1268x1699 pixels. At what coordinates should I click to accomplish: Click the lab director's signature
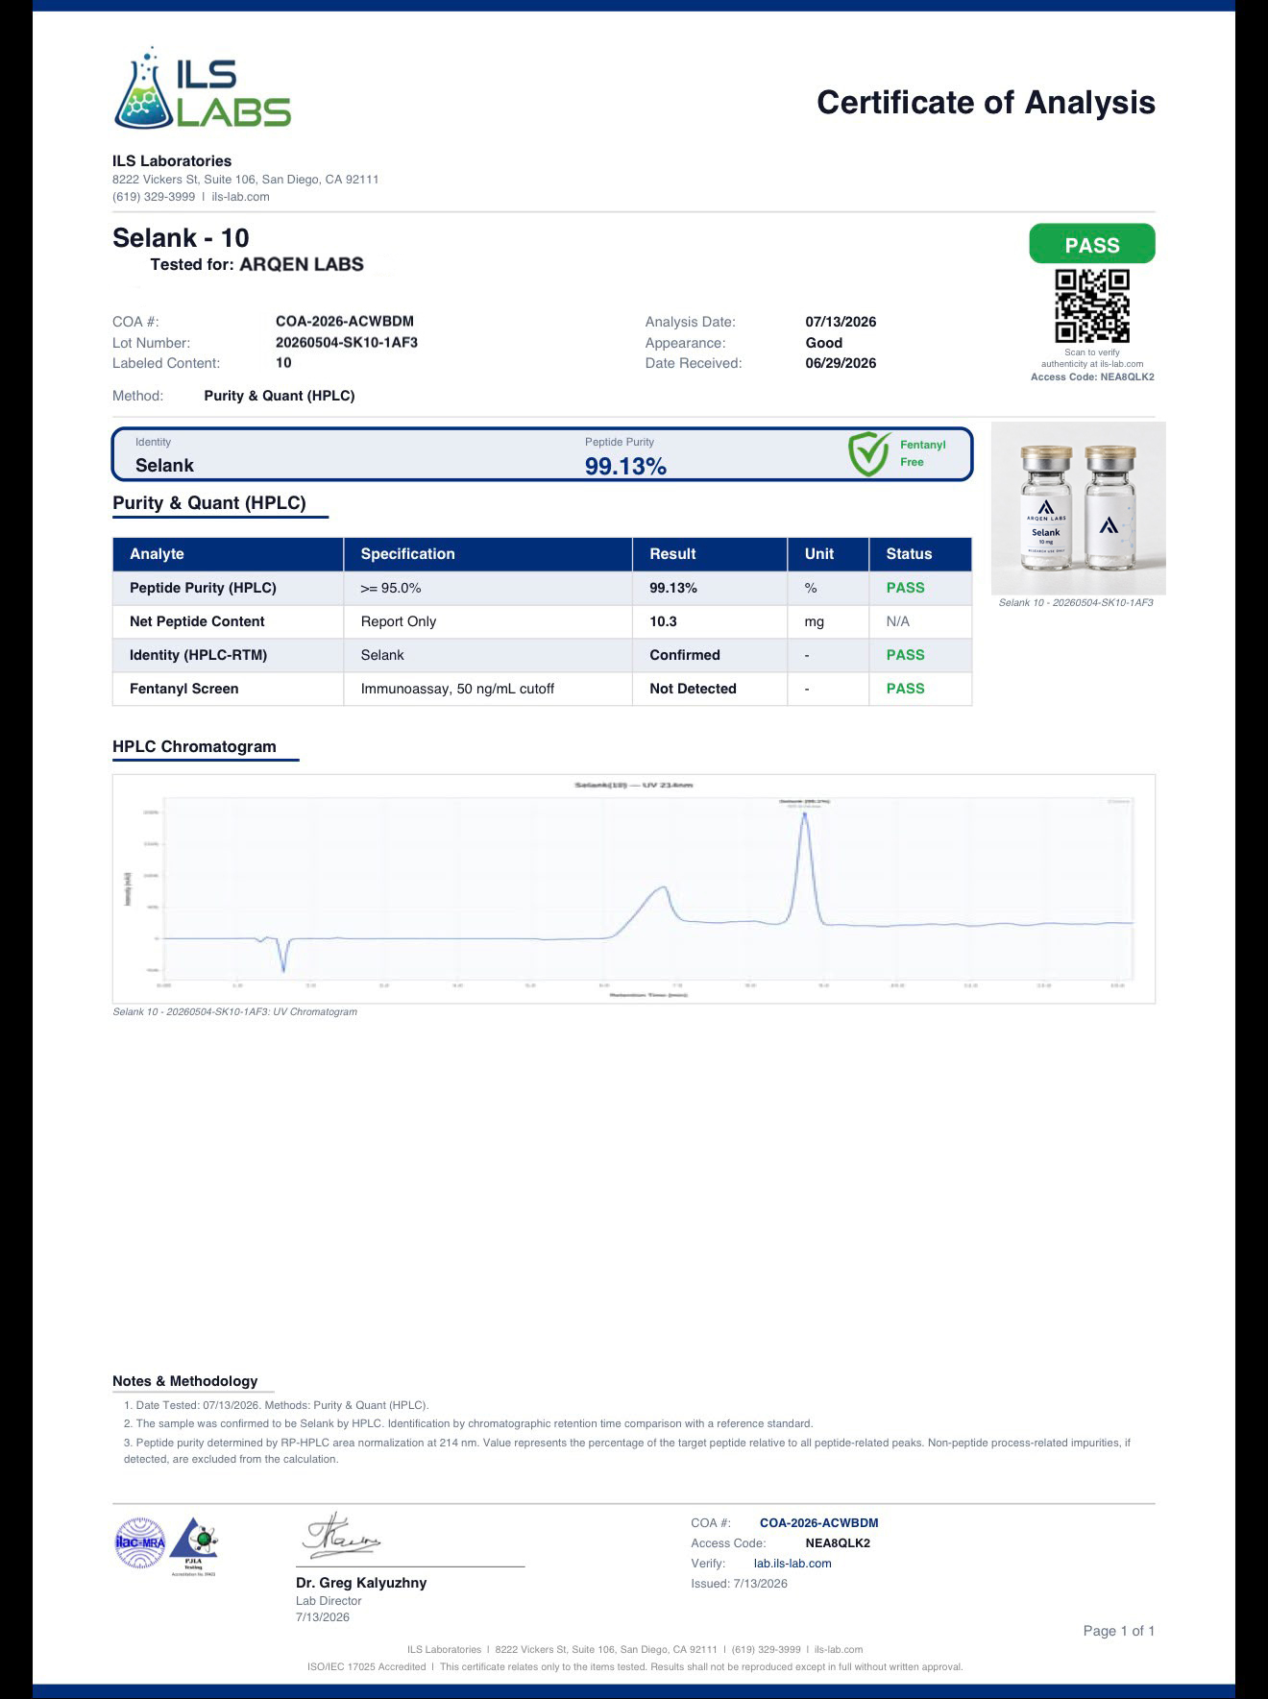(343, 1538)
